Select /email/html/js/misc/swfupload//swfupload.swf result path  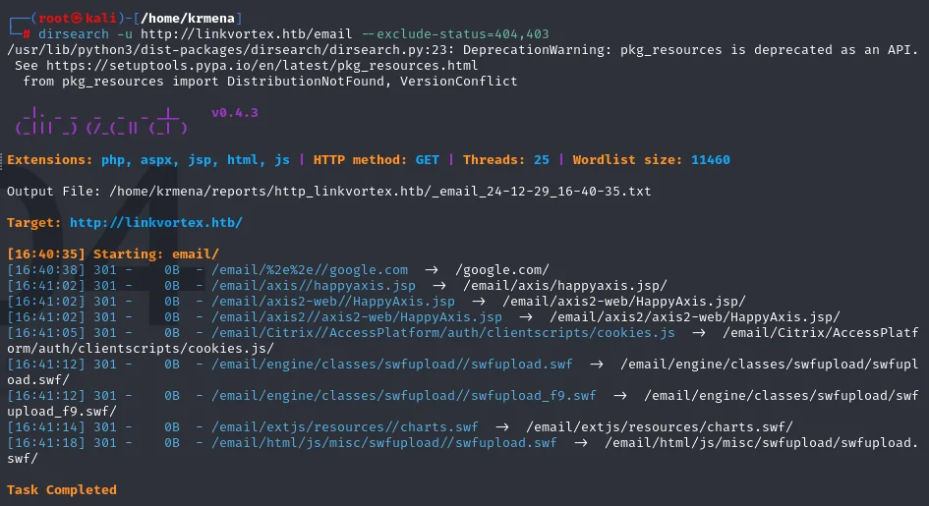(384, 443)
